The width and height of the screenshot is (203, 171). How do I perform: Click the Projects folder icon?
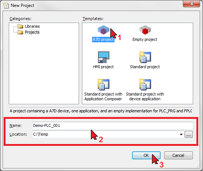click(x=20, y=32)
